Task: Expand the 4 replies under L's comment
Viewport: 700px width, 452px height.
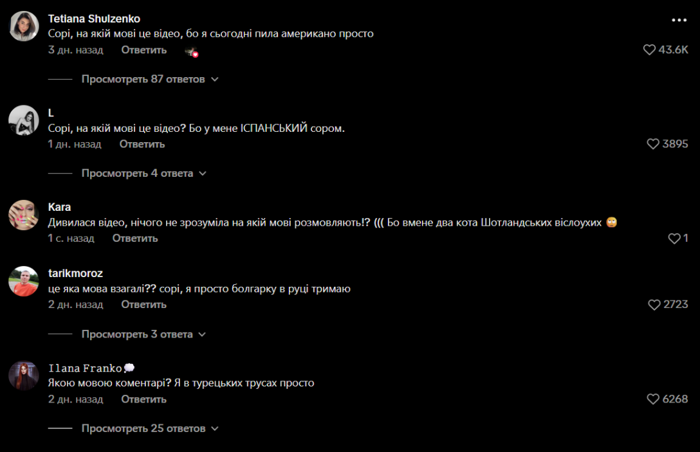Action: 143,173
